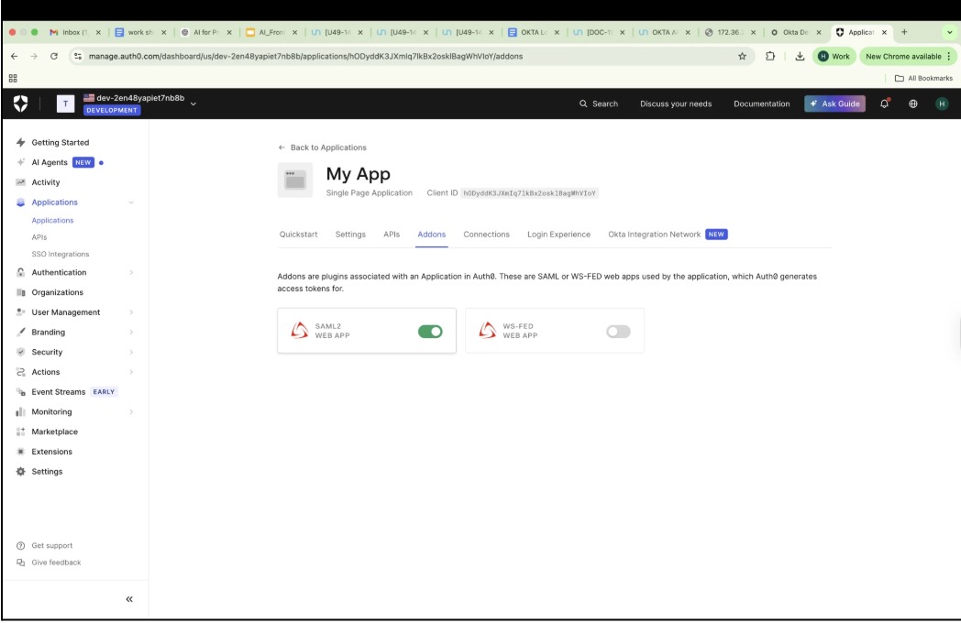The height and width of the screenshot is (623, 961).
Task: Click the Settings gear icon in sidebar
Action: coord(21,472)
